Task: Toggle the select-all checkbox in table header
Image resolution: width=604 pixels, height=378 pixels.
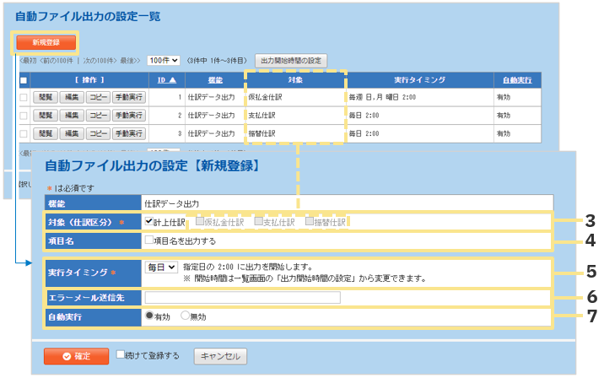Action: coord(24,80)
